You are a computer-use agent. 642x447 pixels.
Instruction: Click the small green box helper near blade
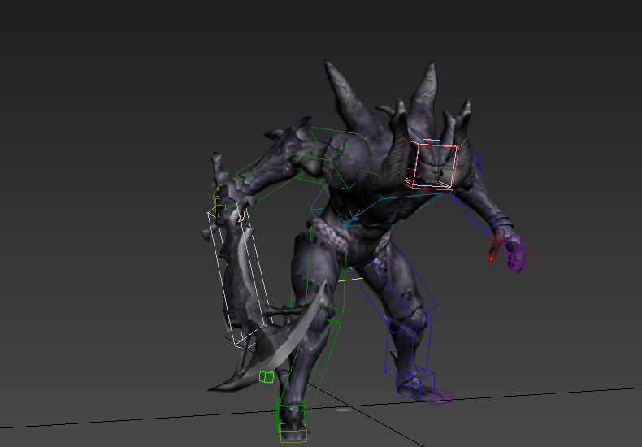[x=266, y=376]
